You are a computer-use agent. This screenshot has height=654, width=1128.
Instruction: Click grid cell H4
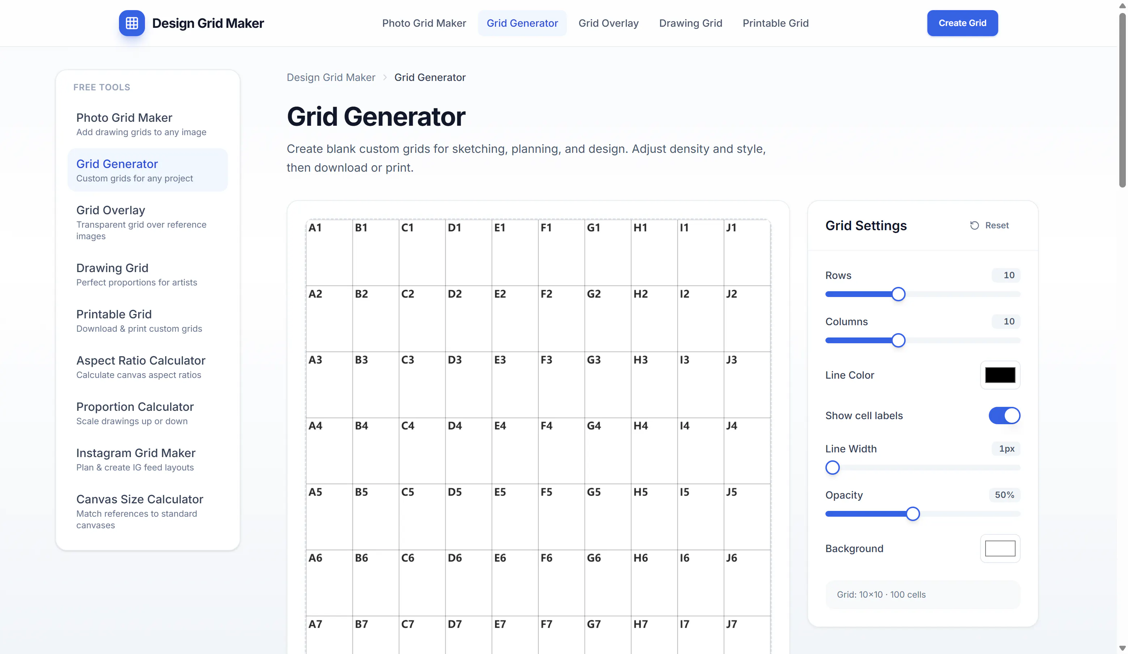(654, 451)
